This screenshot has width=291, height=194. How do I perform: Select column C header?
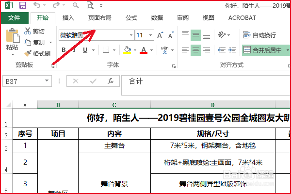114,105
